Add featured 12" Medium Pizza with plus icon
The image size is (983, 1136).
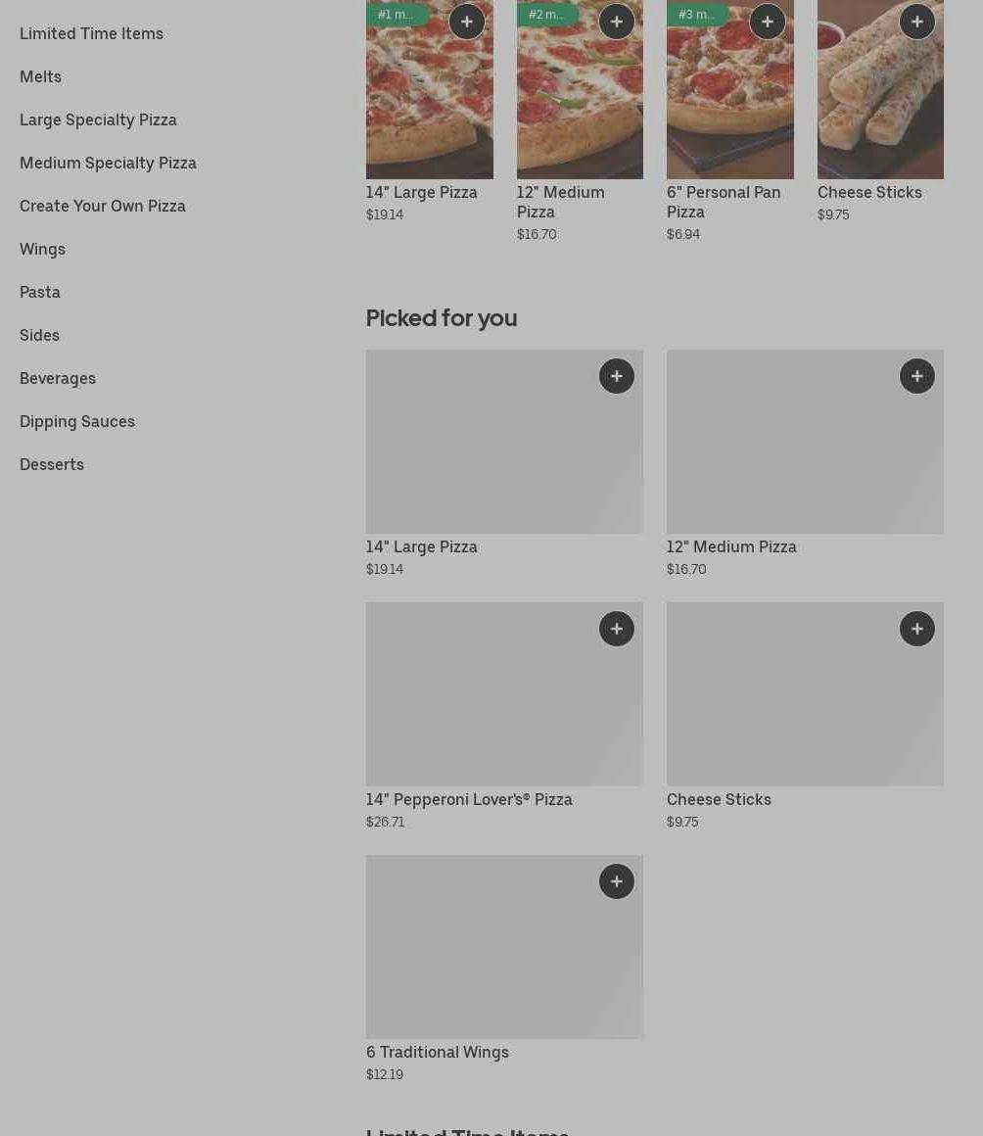coord(617,22)
